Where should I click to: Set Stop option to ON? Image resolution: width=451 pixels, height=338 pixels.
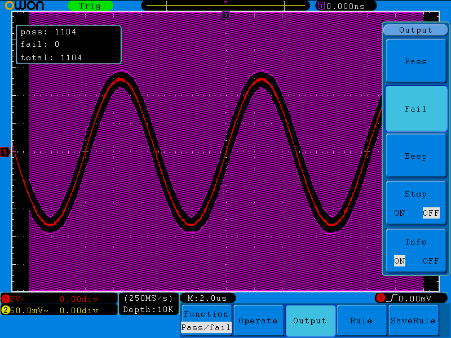pyautogui.click(x=399, y=213)
